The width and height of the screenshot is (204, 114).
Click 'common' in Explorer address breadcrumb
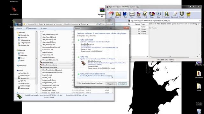tap(59, 24)
